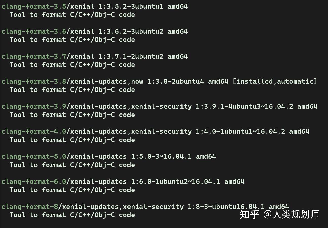The width and height of the screenshot is (328, 228).
Task: Click version string 1:3.9.1-4ubuntu3~16.04.2
Action: (x=245, y=106)
